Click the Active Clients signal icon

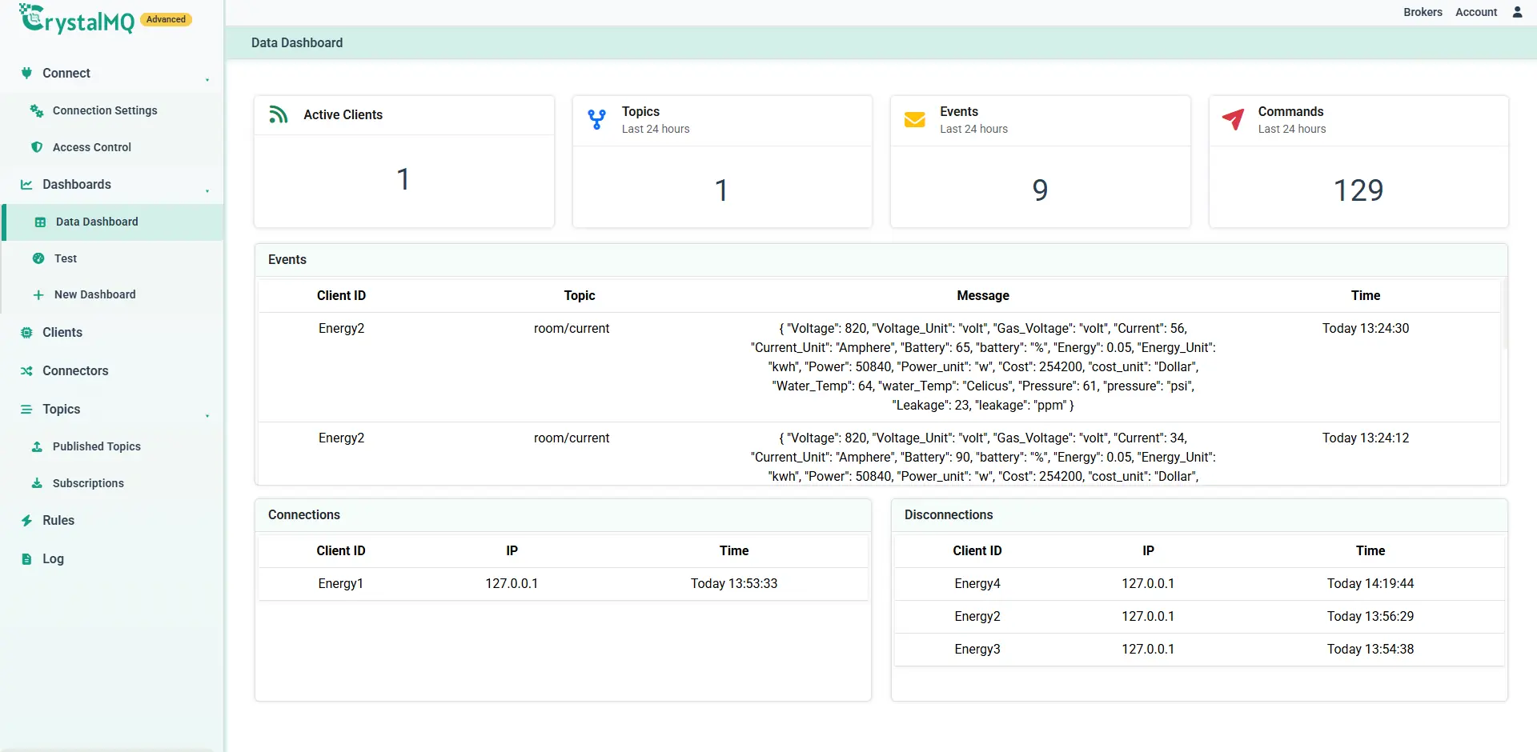click(x=278, y=114)
